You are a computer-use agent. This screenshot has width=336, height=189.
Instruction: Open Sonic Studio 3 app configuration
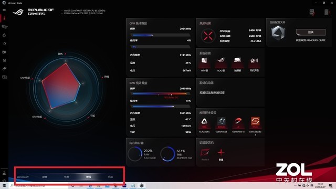point(255,126)
